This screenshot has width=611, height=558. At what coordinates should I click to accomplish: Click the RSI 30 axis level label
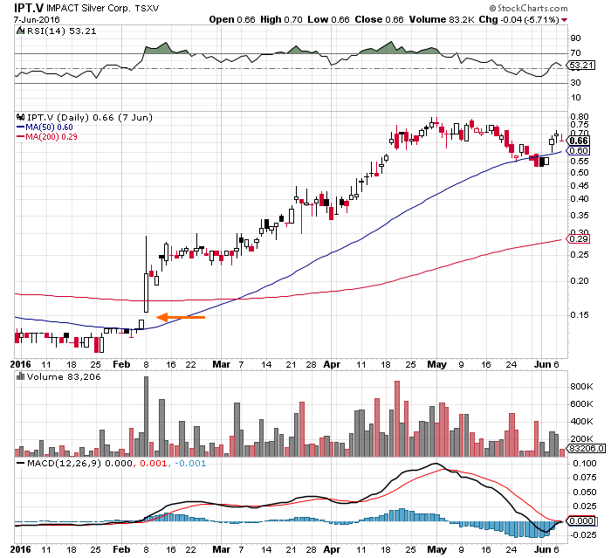click(575, 83)
